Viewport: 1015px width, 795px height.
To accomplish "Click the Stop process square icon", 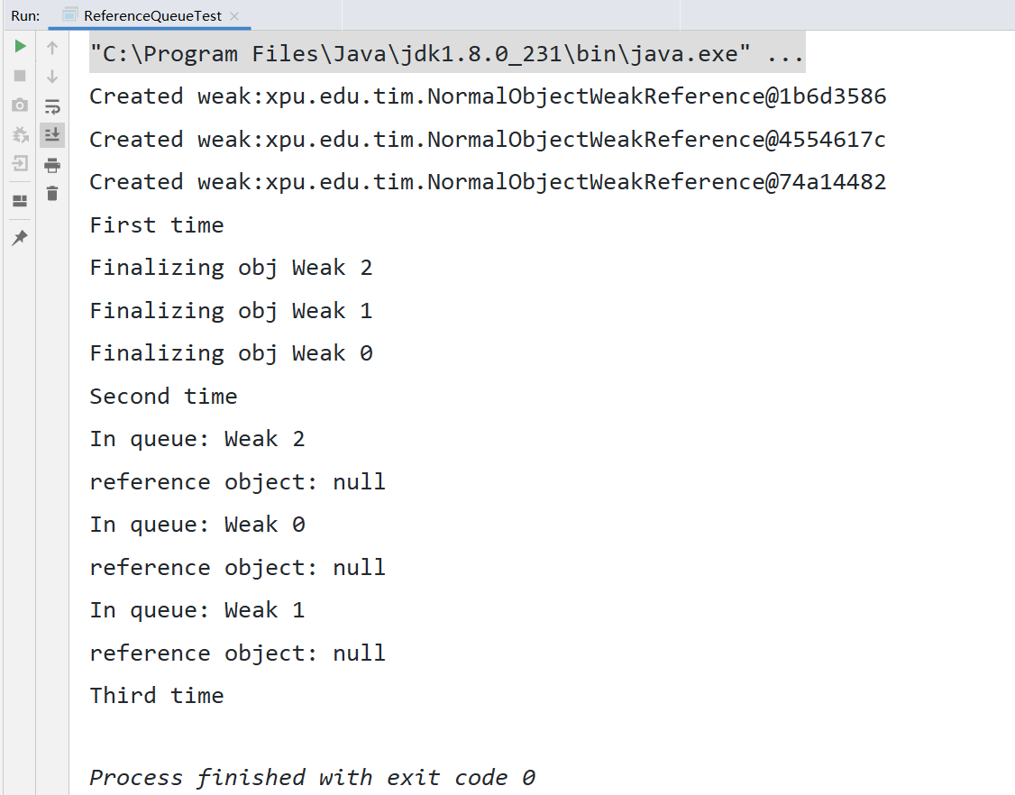I will click(20, 76).
